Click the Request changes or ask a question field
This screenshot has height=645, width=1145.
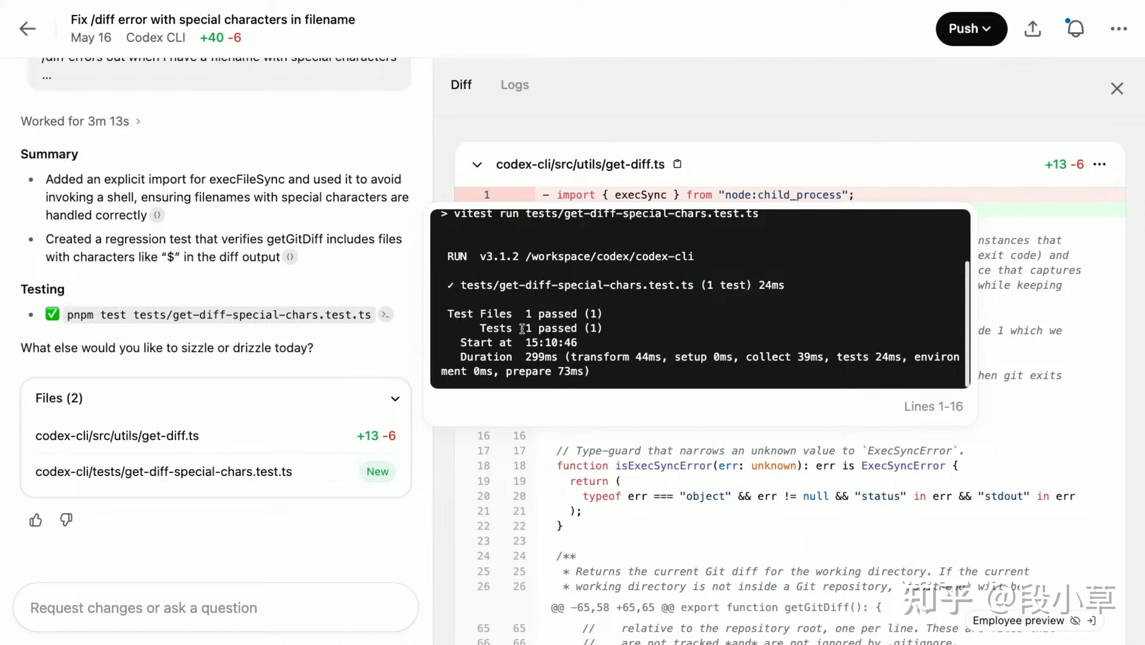215,607
